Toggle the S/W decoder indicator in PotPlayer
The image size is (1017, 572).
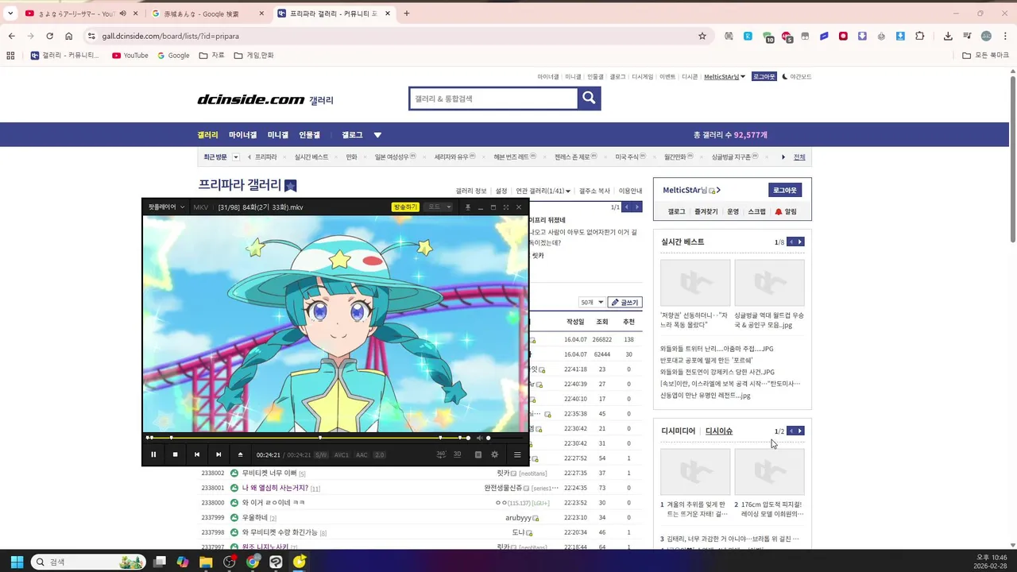[x=321, y=455]
